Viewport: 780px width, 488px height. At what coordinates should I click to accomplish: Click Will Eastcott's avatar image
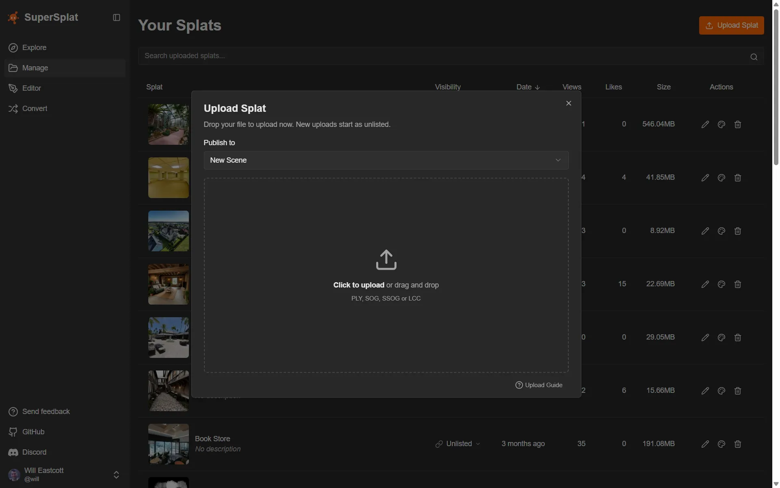pos(14,475)
